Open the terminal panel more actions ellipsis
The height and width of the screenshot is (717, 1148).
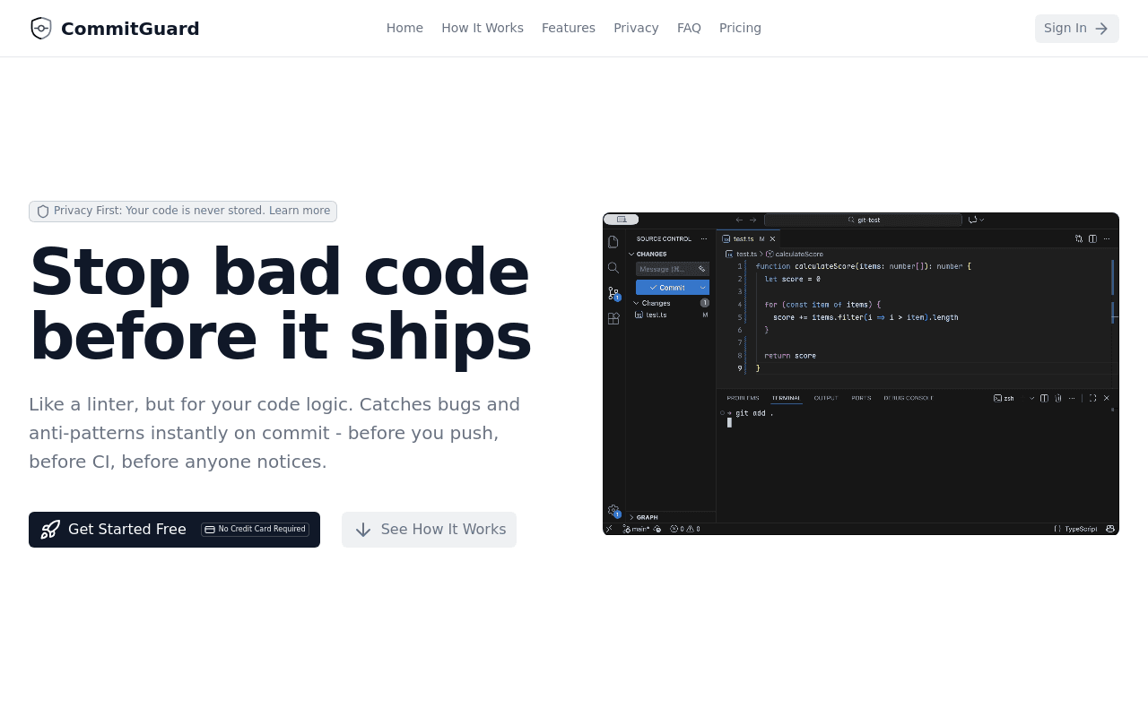tap(1072, 398)
